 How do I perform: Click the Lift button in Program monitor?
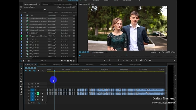pyautogui.click(x=141, y=60)
